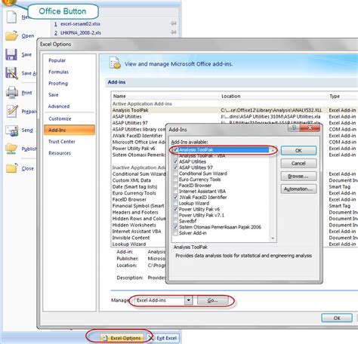Click the add-ins page header icon

[x=115, y=63]
